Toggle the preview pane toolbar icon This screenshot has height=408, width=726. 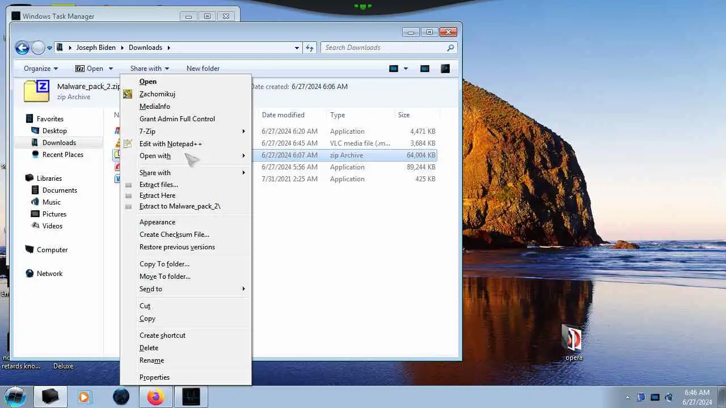click(x=424, y=69)
